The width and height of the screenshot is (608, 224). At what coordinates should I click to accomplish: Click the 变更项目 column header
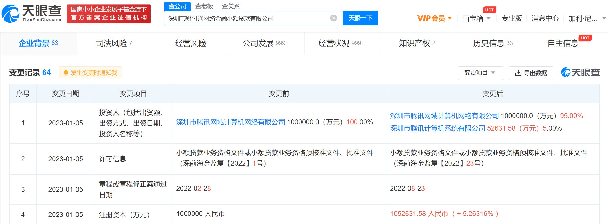tap(133, 93)
